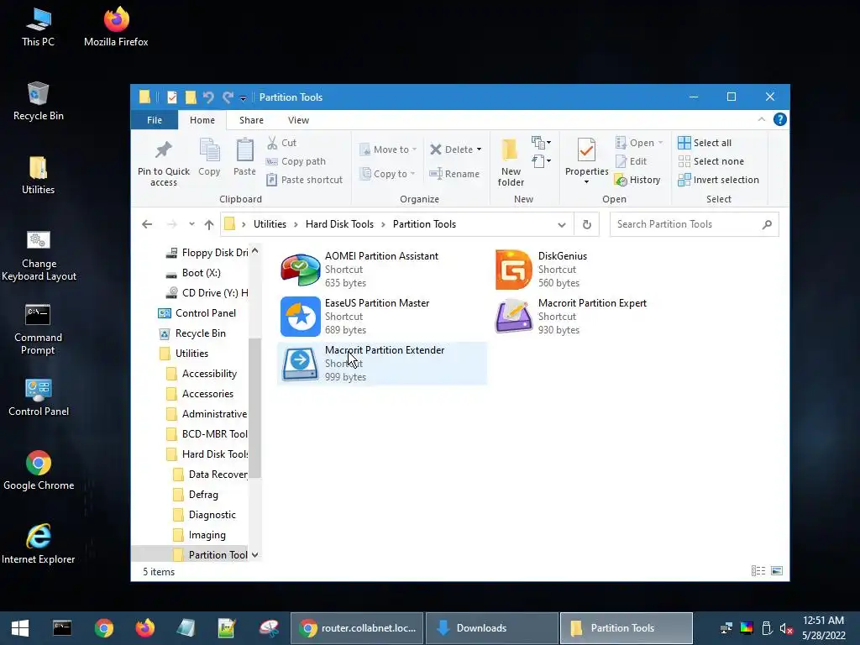860x645 pixels.
Task: Switch to large icons view layout
Action: click(777, 571)
